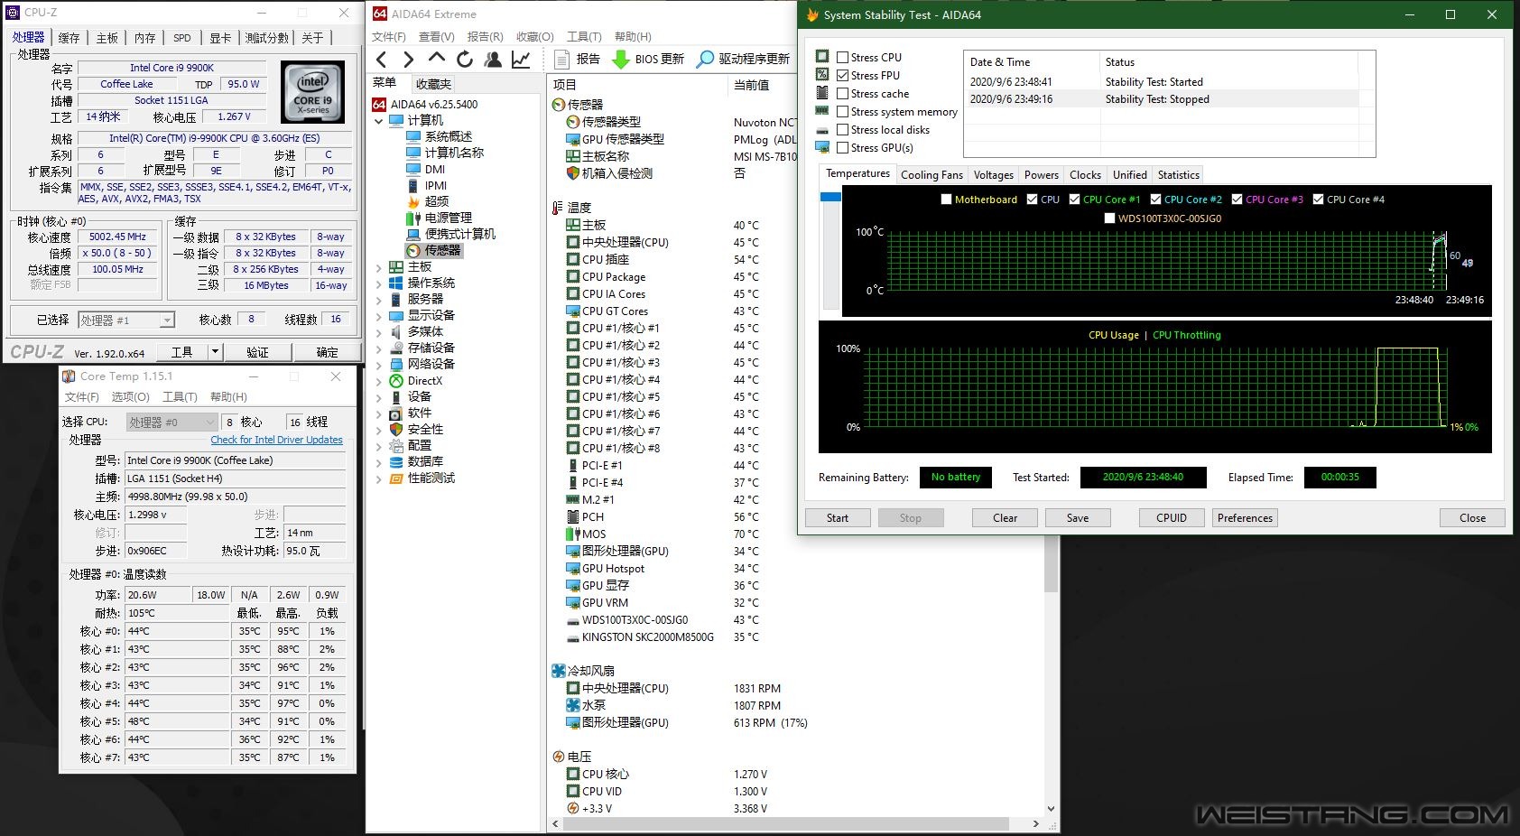Image resolution: width=1520 pixels, height=836 pixels.
Task: Expand the 存储设备 tree node
Action: coord(379,348)
